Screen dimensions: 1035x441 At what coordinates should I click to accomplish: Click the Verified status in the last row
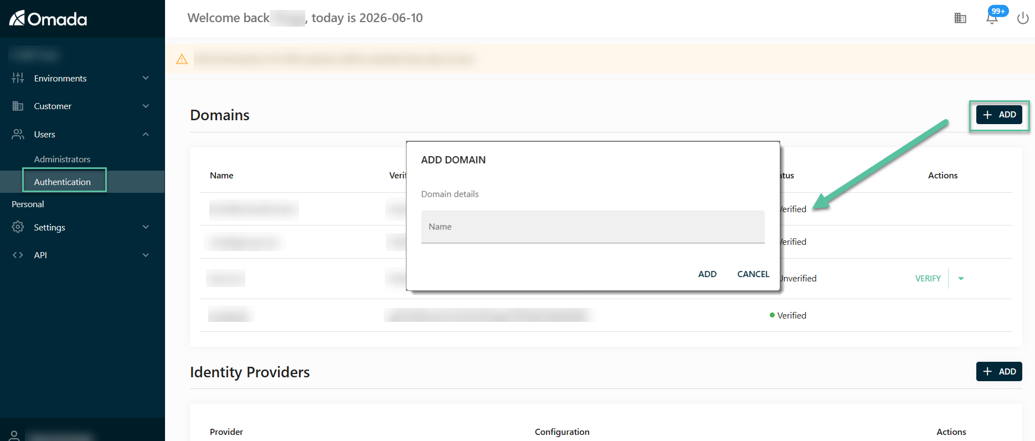(791, 315)
